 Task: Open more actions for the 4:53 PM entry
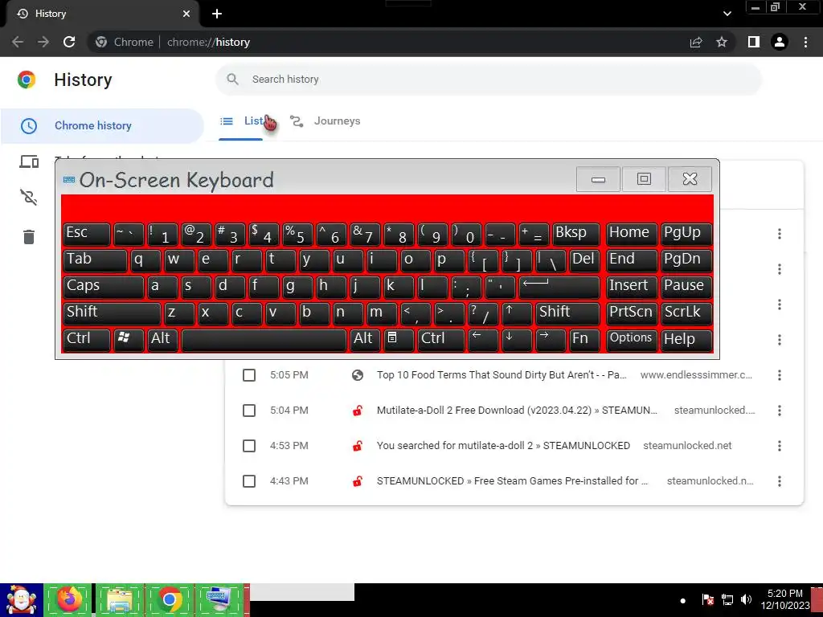click(x=780, y=446)
